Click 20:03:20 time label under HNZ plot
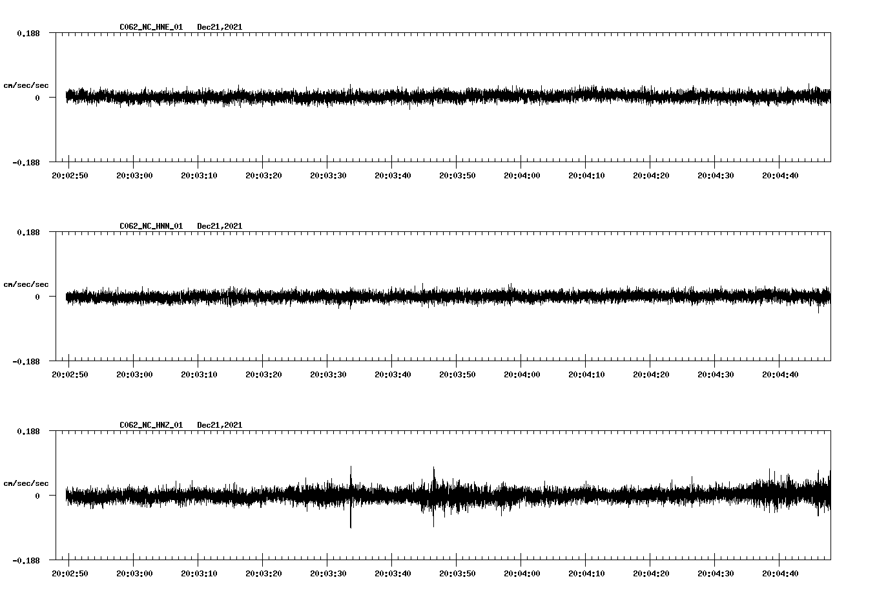This screenshot has width=877, height=597. 263,574
